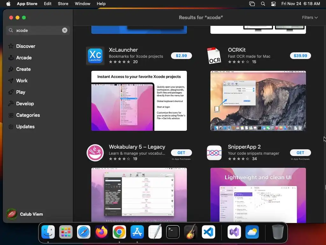Viewport: 326px width, 245px height.
Task: Launch Safari from the Dock
Action: [x=84, y=232]
